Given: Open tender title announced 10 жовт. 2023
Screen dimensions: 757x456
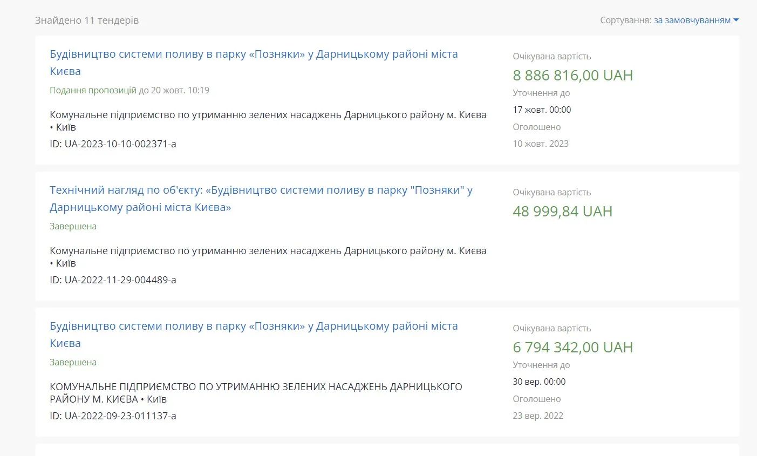Looking at the screenshot, I should [254, 55].
